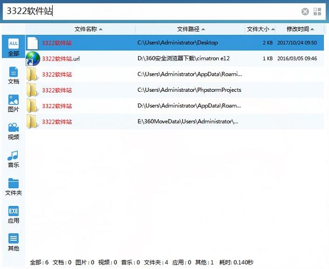Click the 2 KB file size cell
The width and height of the screenshot is (329, 269).
click(268, 43)
